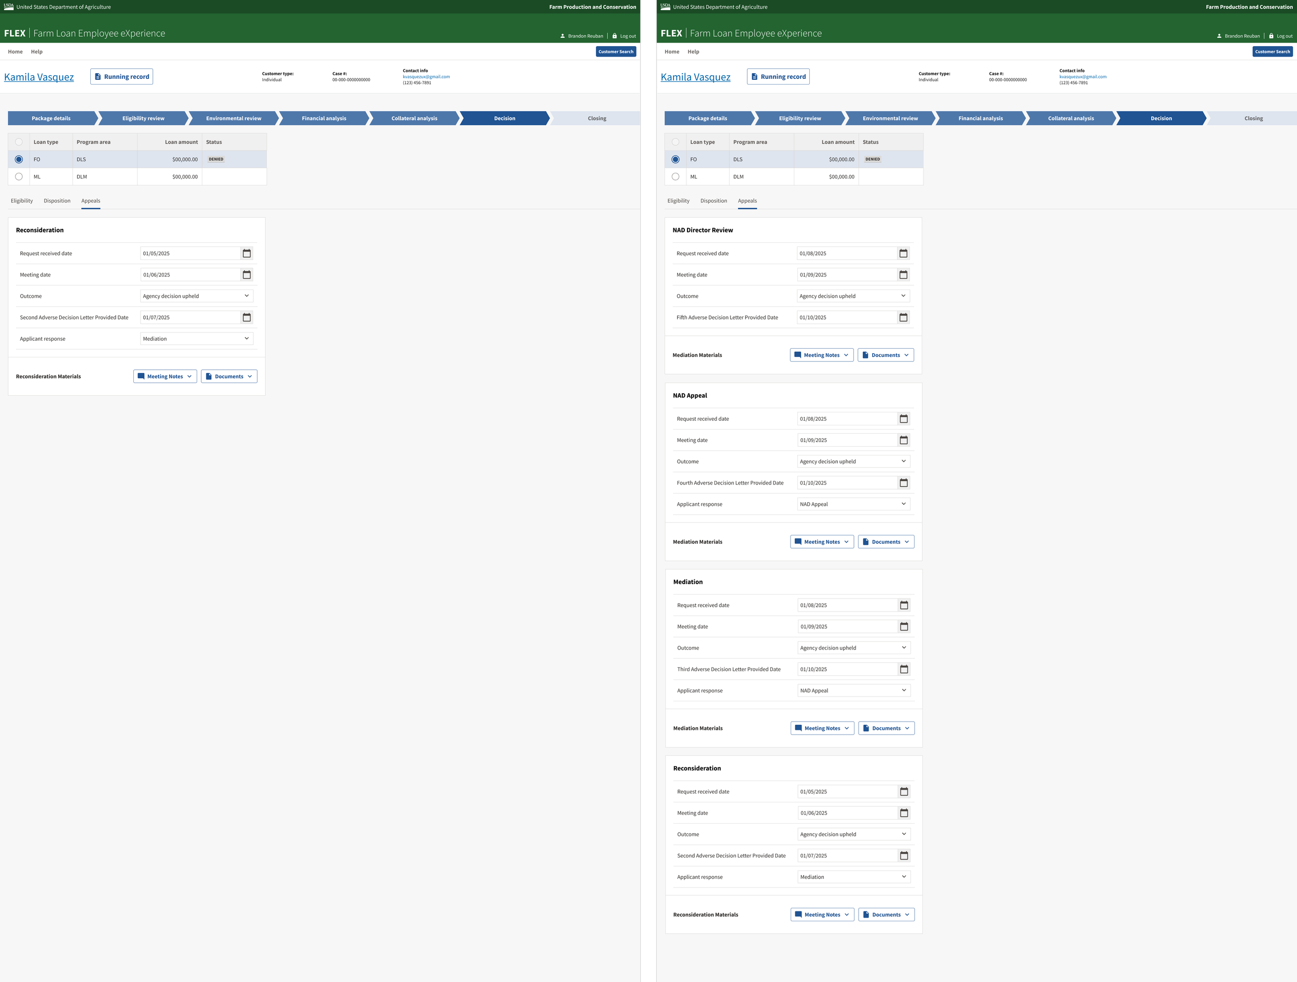Click Log out lock icon in left screen

[x=614, y=36]
